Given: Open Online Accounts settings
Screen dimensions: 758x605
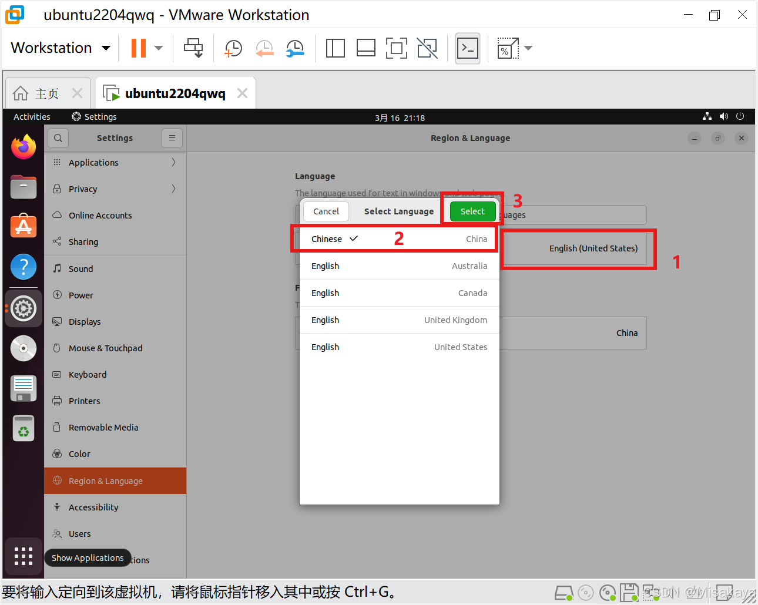Looking at the screenshot, I should (115, 216).
